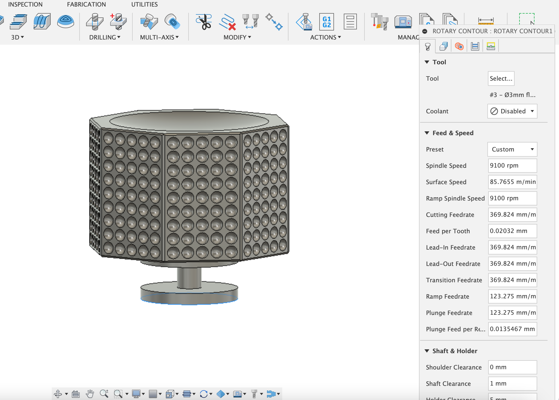Open the Machine Library icon

point(403,22)
